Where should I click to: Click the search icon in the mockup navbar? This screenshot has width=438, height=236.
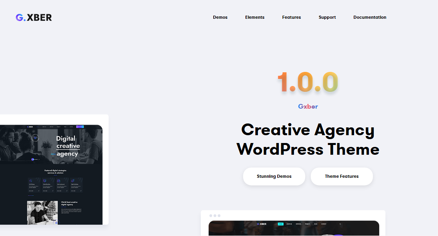pos(340,224)
